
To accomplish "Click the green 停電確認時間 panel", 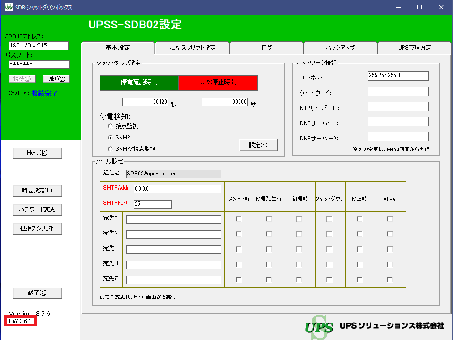I will pos(139,83).
